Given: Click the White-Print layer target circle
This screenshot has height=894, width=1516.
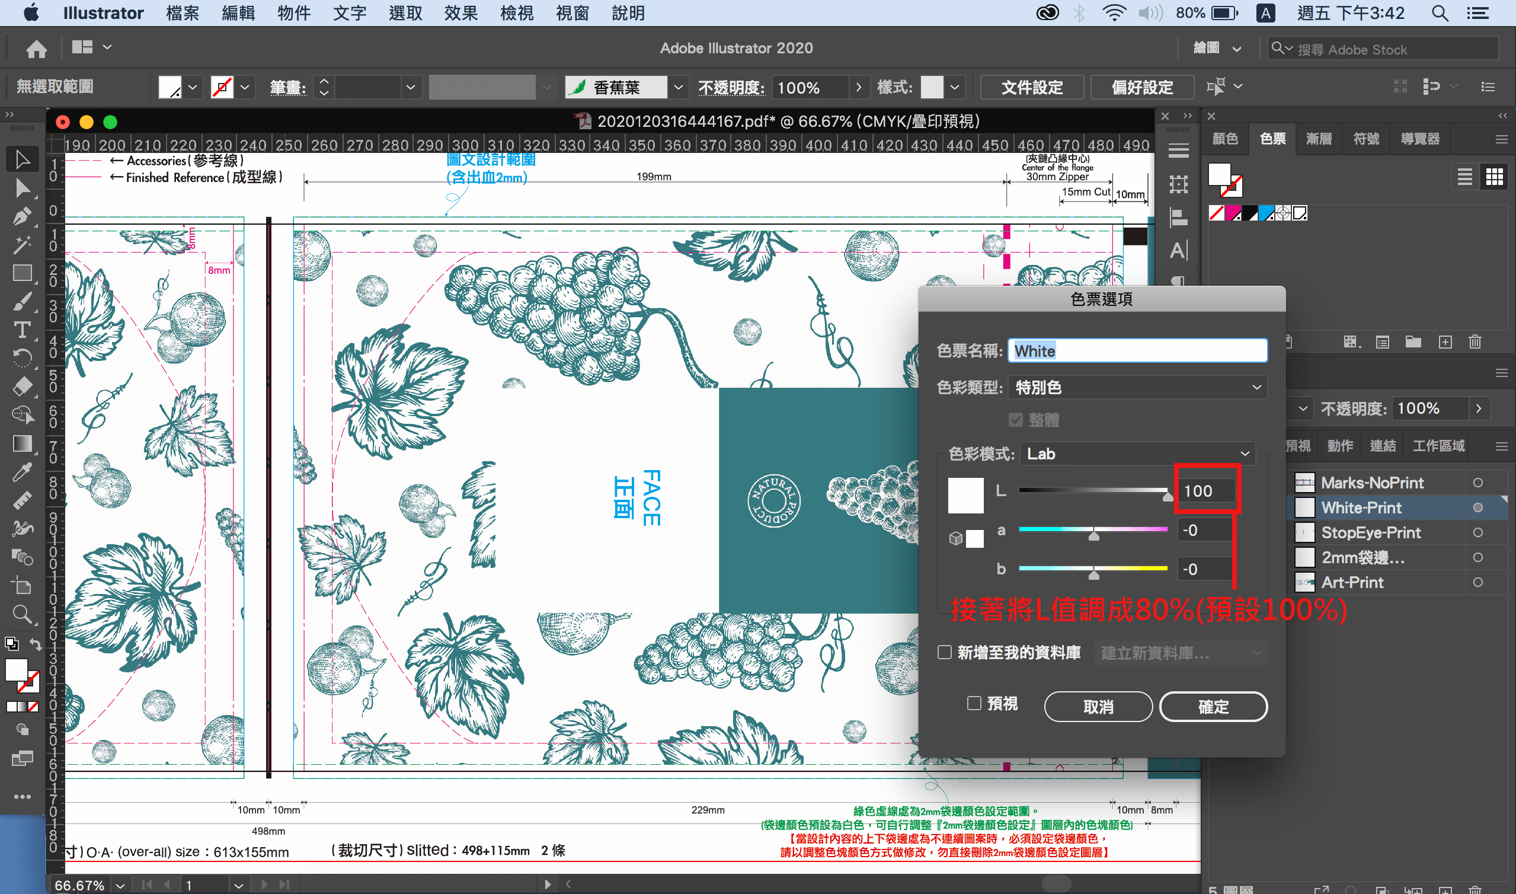Looking at the screenshot, I should [1477, 508].
